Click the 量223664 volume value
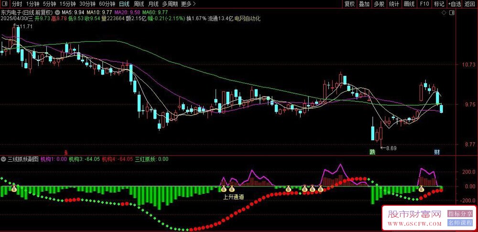Image resolution: width=478 pixels, height=232 pixels. 113,19
